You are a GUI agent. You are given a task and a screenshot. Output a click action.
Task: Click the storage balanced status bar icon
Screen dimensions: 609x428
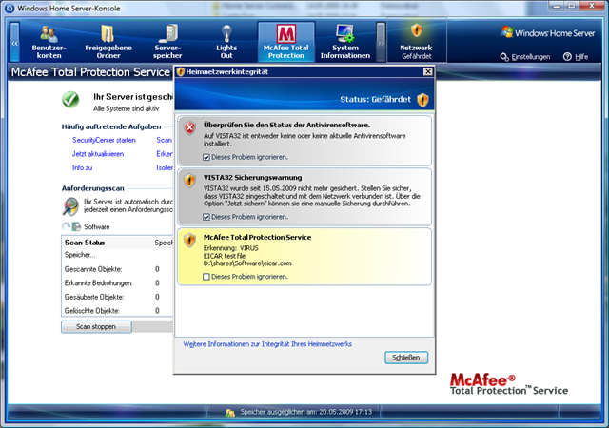click(230, 413)
